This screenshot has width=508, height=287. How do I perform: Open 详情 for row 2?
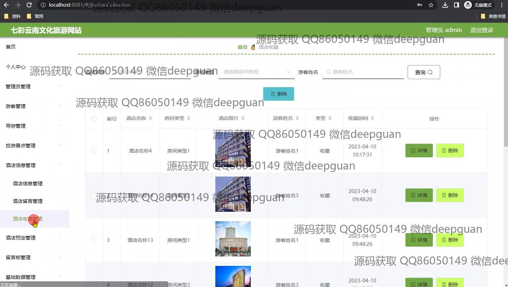(419, 195)
